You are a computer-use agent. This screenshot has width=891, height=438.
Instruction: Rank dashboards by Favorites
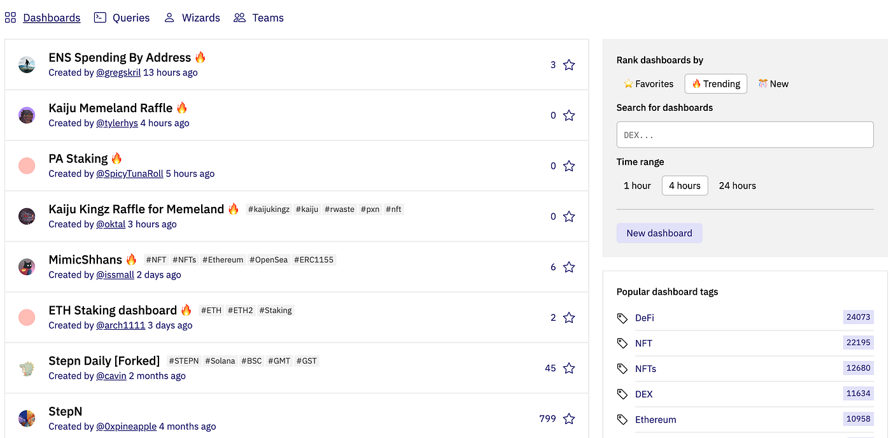tap(649, 84)
